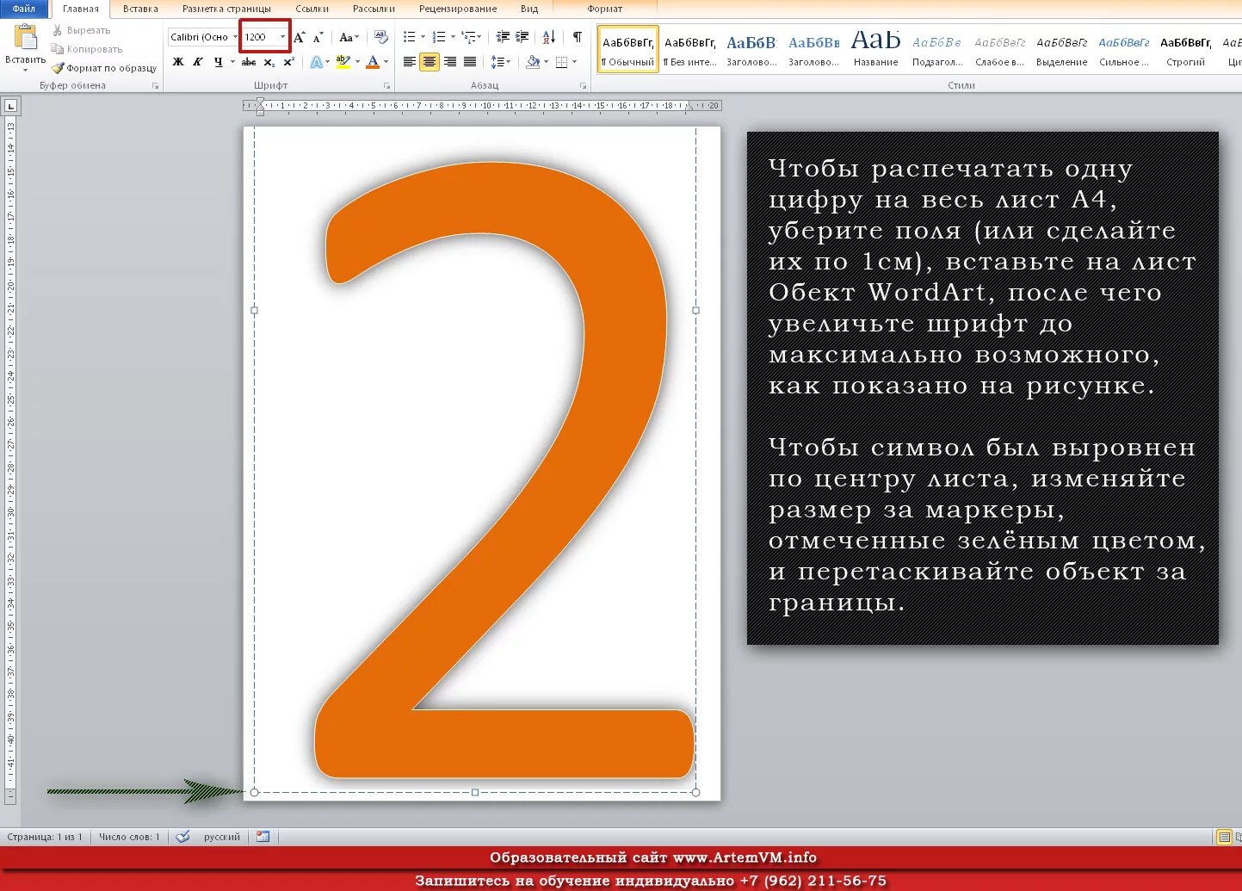Toggle superscript formatting
The image size is (1242, 891).
click(288, 62)
